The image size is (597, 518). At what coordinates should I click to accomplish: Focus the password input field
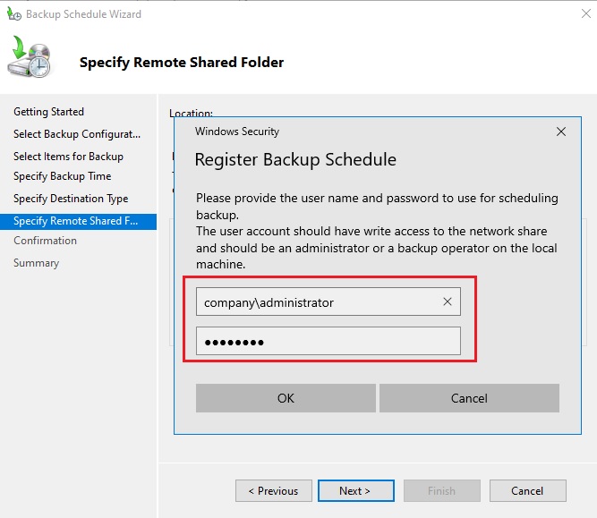coord(328,342)
